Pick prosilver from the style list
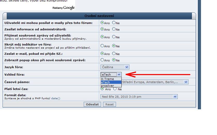The height and width of the screenshot is (135, 217). [x=107, y=86]
